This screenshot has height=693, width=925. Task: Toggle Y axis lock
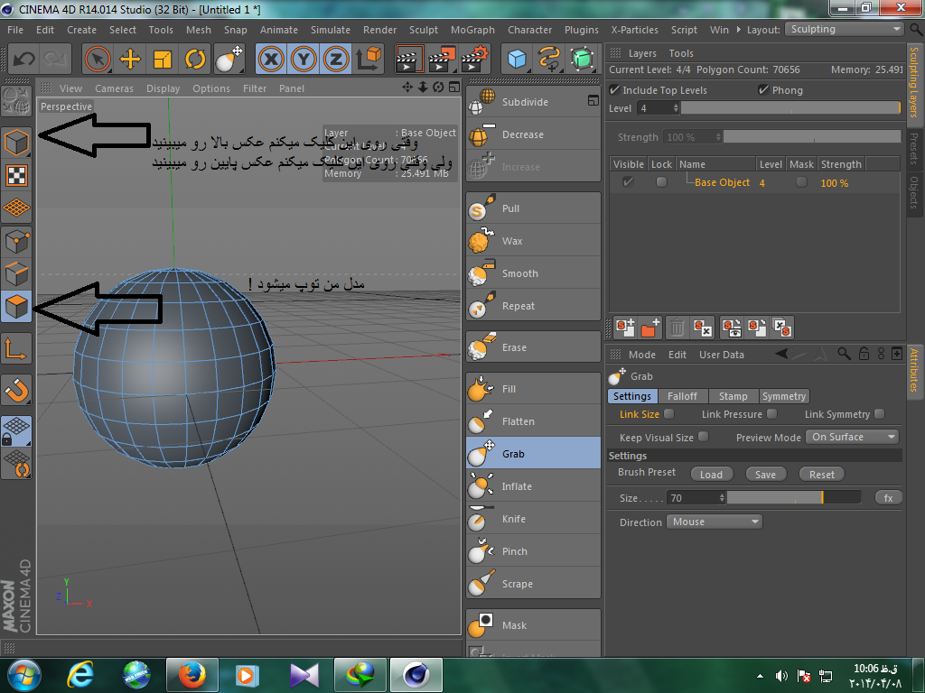pos(304,59)
